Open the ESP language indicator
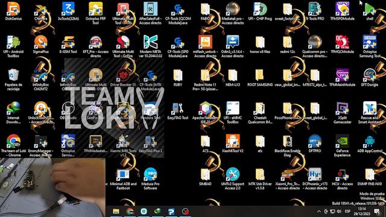The image size is (386, 217). (x=347, y=212)
